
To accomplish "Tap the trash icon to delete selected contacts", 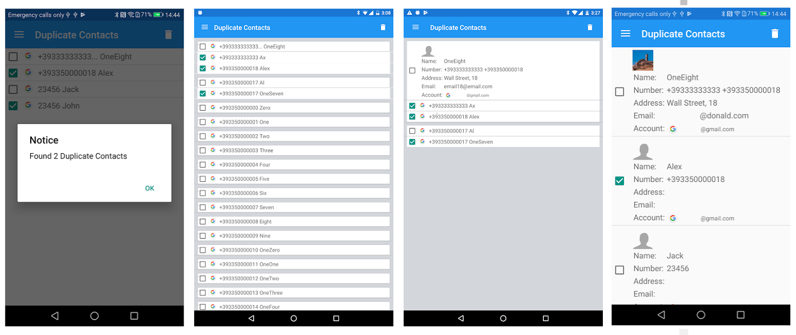I will tap(383, 27).
